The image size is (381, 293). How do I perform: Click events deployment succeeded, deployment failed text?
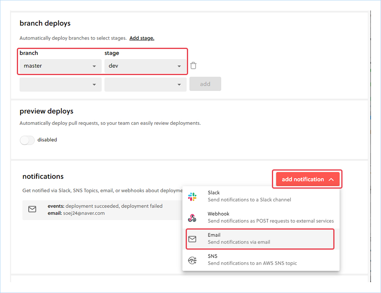coord(105,206)
